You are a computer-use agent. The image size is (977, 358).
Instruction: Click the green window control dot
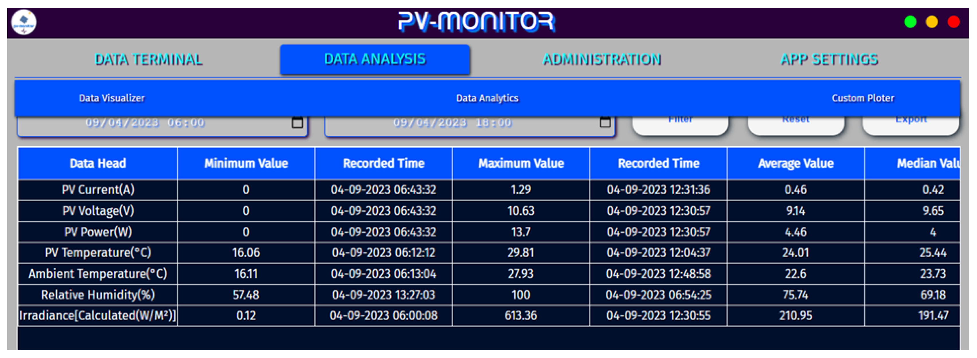coord(910,22)
